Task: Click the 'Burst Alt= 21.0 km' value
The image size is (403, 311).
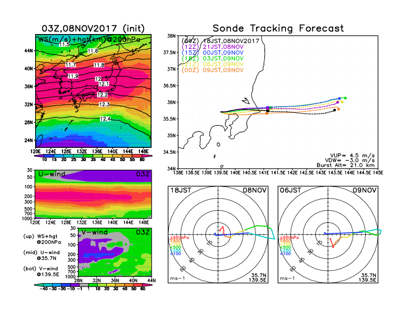Action: pos(346,165)
